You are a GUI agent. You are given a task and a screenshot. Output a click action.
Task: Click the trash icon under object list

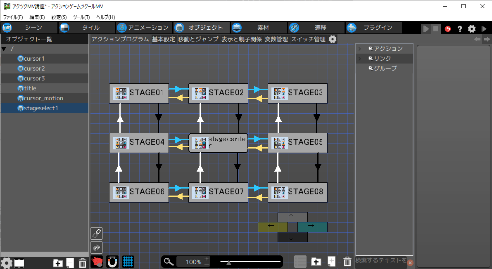[x=82, y=263]
